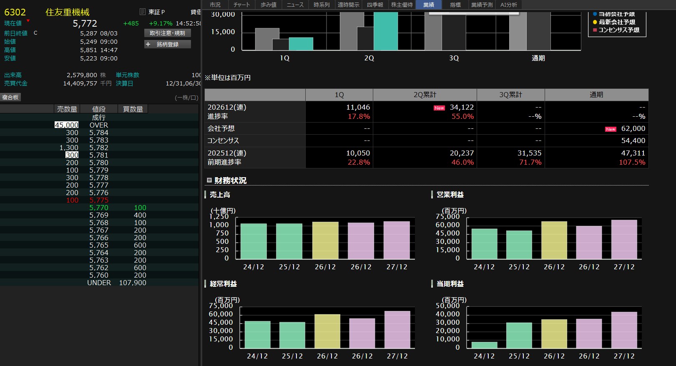The image size is (676, 366).
Task: Select the 値段 column header
Action: coord(99,109)
